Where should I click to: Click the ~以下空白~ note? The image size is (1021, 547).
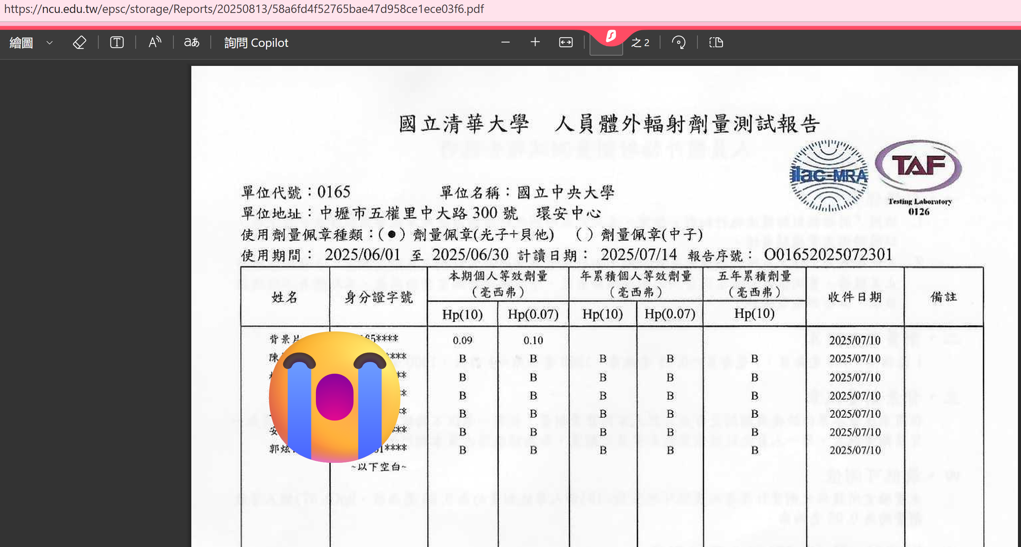pos(378,467)
